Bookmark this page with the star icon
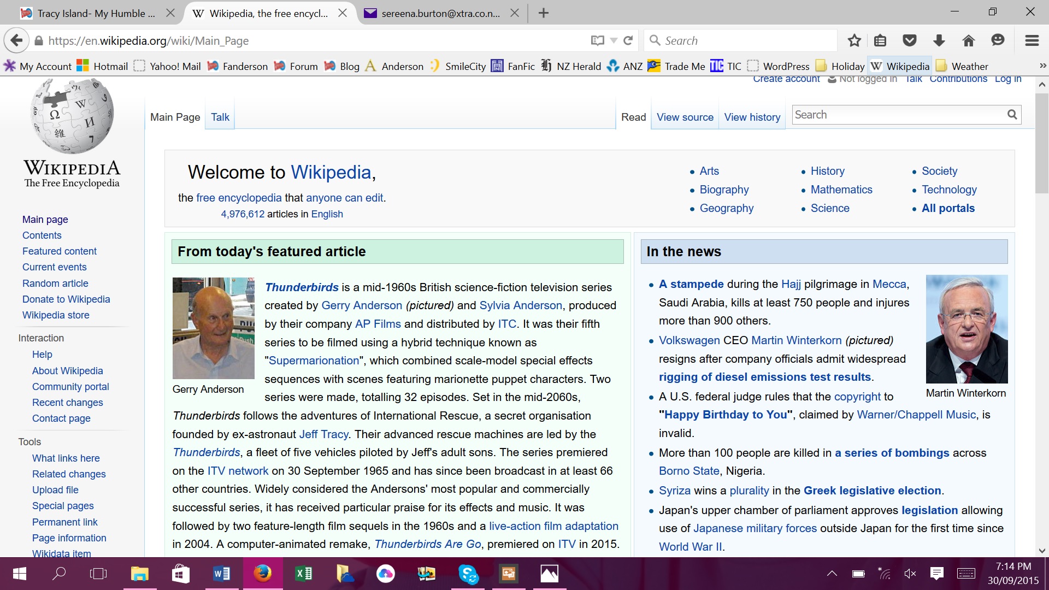 click(x=854, y=40)
